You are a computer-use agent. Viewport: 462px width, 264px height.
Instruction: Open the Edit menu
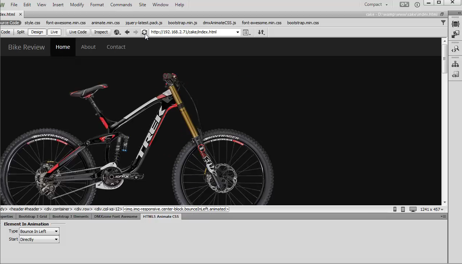27,5
